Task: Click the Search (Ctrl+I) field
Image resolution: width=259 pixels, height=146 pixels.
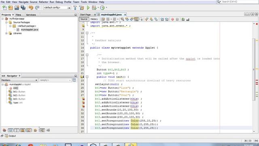Action: coord(240,2)
